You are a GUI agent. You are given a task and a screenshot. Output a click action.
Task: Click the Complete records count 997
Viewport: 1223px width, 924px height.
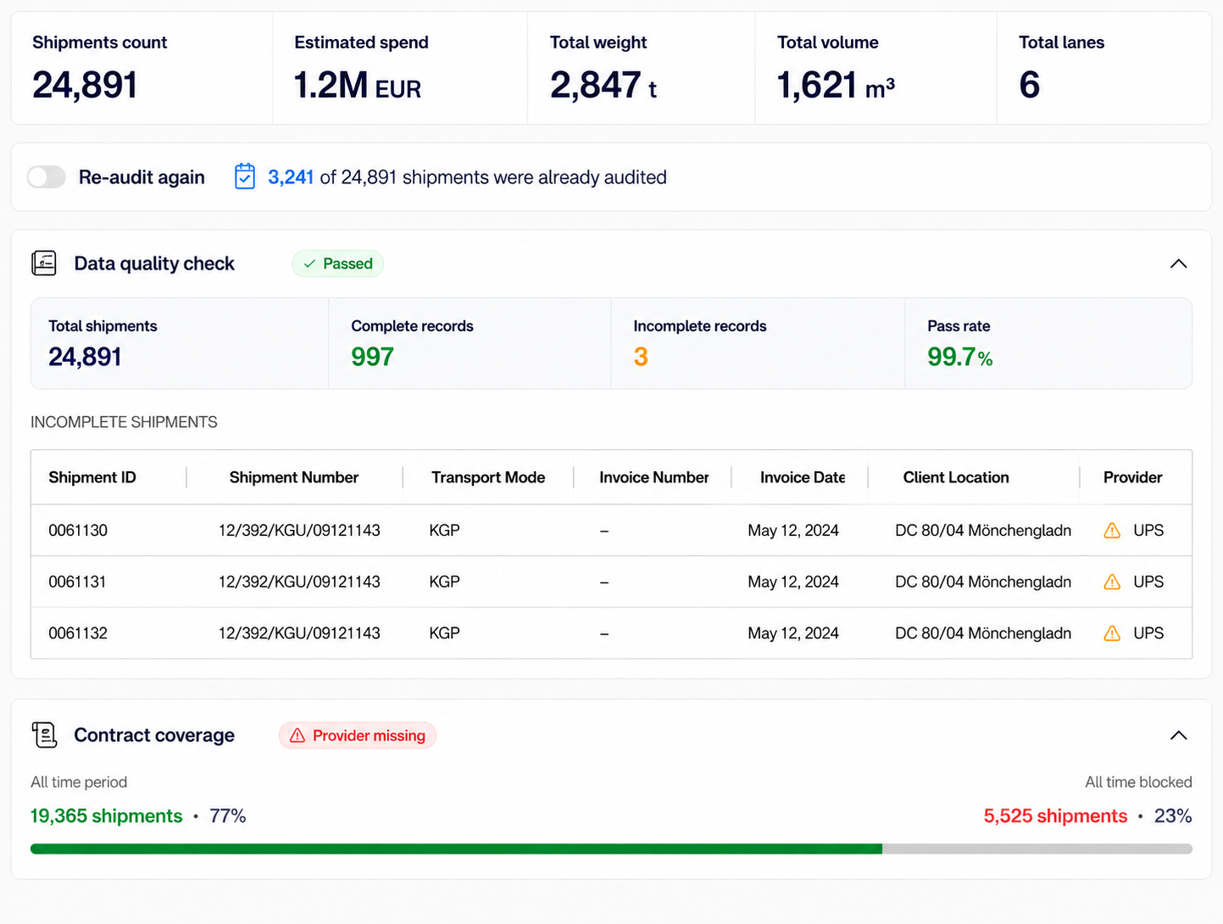pos(373,357)
